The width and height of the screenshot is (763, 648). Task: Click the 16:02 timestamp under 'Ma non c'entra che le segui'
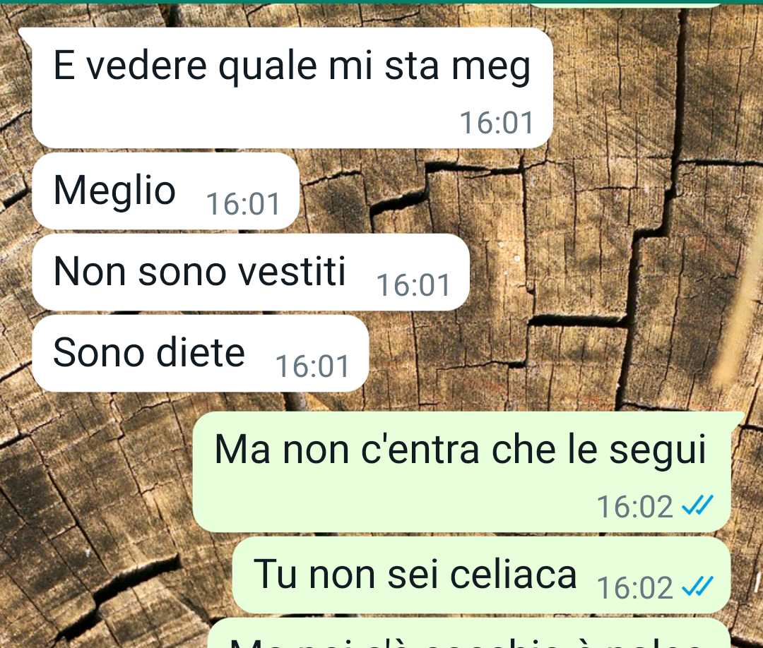click(x=635, y=507)
